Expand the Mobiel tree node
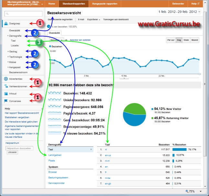Viewport: 209px width, 196px height. tap(8, 62)
